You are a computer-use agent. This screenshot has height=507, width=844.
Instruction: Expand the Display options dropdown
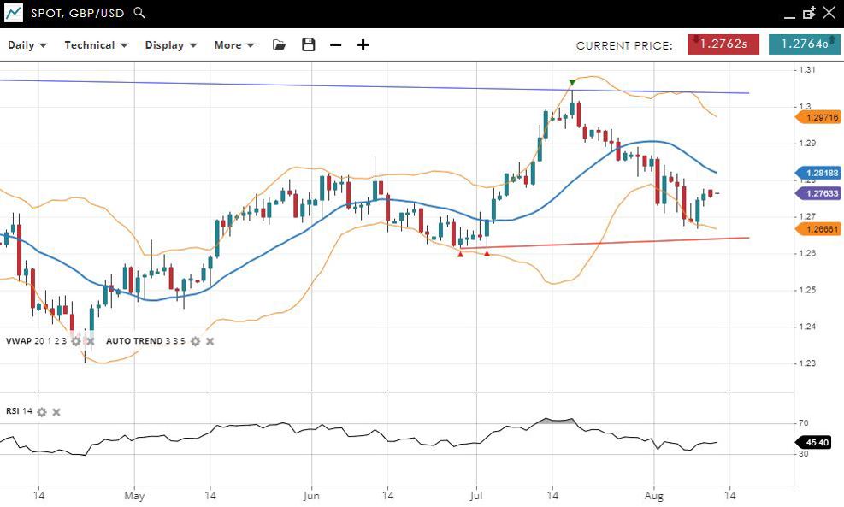point(171,45)
